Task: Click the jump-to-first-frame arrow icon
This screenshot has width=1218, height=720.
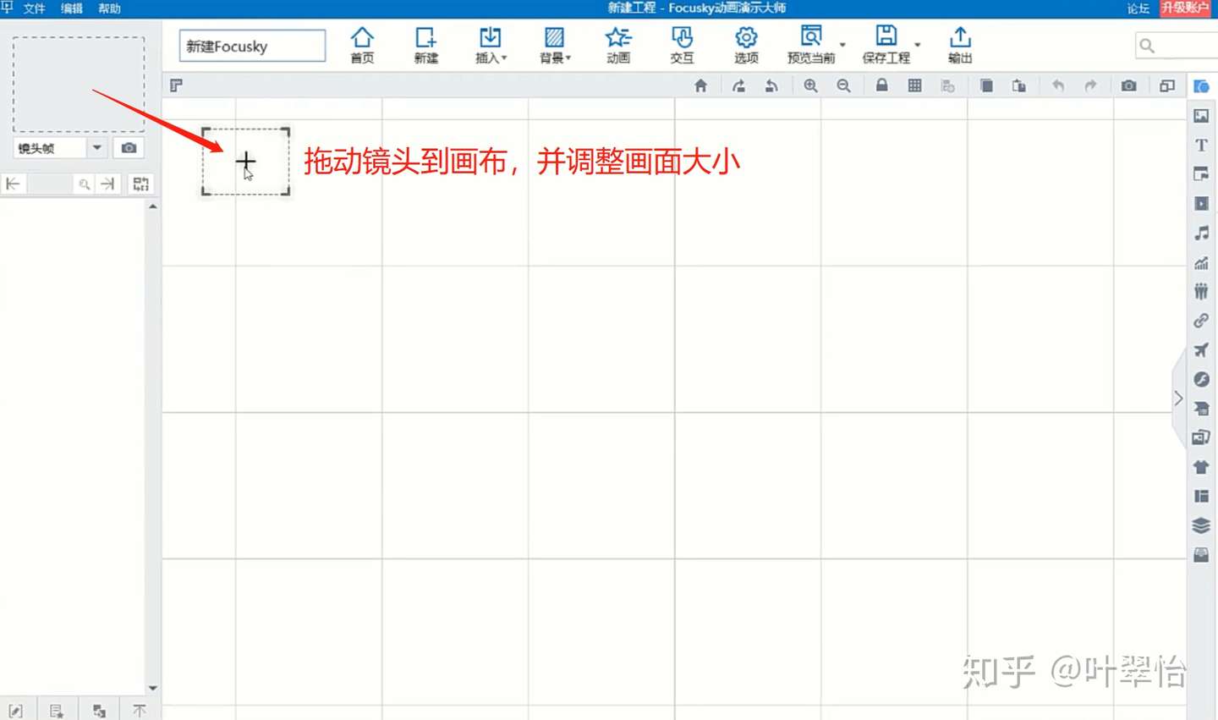Action: [x=13, y=184]
